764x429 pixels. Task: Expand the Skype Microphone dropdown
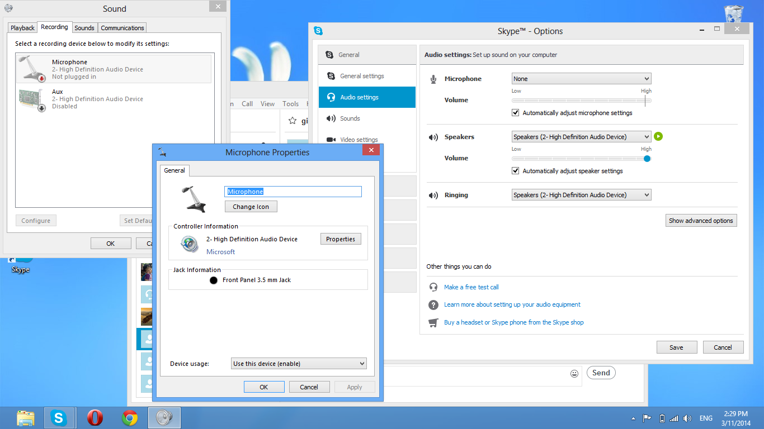tap(581, 79)
